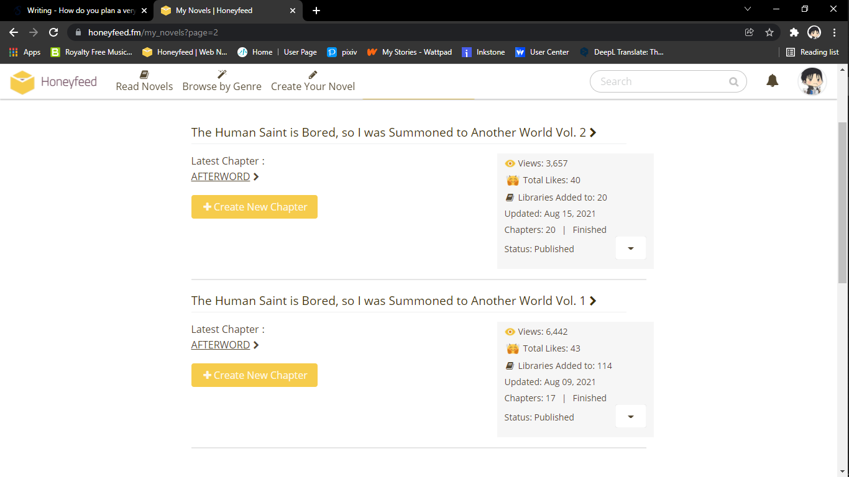Click the search magnifier icon
This screenshot has height=477, width=849.
(733, 81)
